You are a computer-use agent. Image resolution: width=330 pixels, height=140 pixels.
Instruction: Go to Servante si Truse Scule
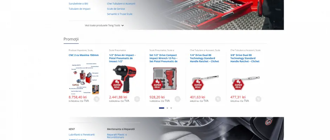tap(120, 14)
